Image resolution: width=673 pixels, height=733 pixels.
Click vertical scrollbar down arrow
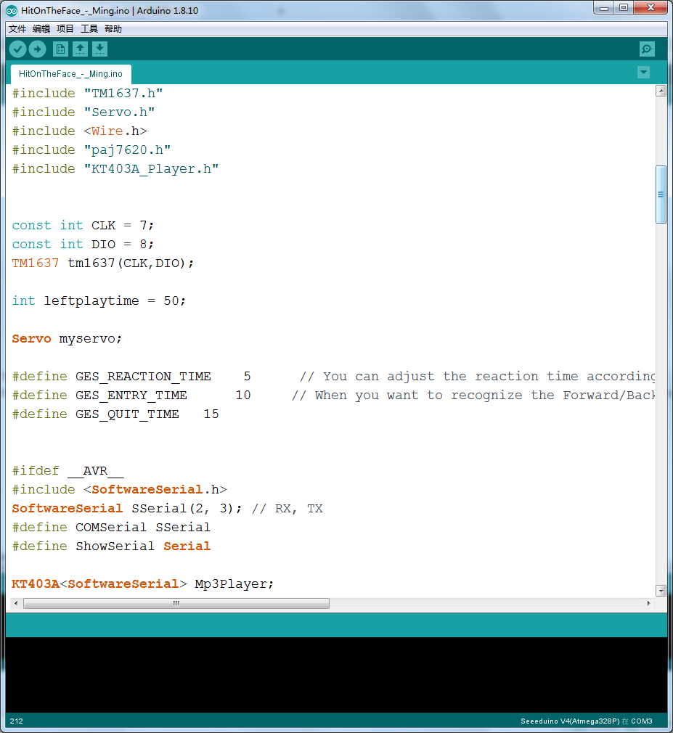661,591
